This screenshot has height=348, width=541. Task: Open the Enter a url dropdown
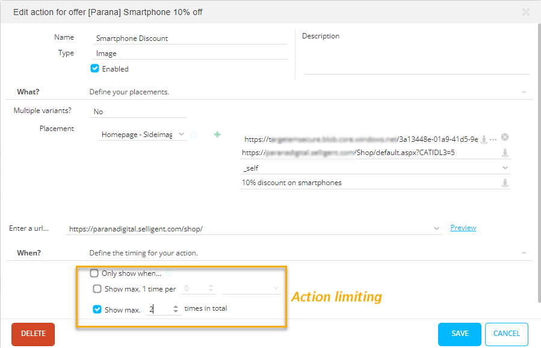pos(436,229)
